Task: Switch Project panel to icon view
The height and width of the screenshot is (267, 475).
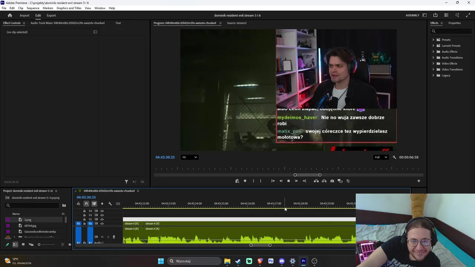Action: click(x=23, y=244)
